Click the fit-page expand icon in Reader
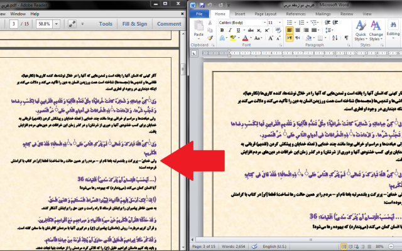This screenshot has height=251, width=402. click(x=72, y=24)
